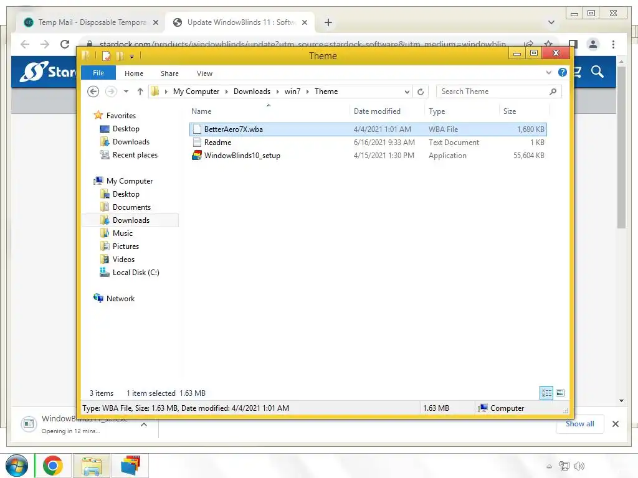Open Chrome profile avatar icon
The height and width of the screenshot is (478, 638).
[593, 44]
